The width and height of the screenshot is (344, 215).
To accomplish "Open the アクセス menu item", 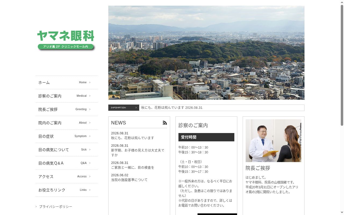I will click(x=67, y=177).
